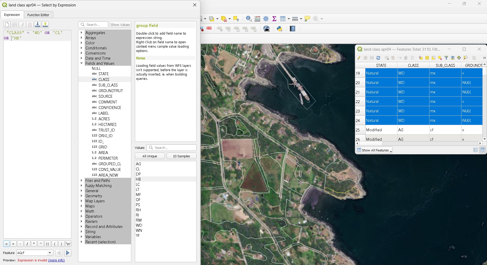487x265 pixels.
Task: Toggle editing mode in the attribute table
Action: click(359, 58)
